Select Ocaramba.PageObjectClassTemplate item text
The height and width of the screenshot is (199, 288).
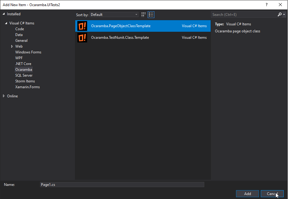(x=121, y=26)
